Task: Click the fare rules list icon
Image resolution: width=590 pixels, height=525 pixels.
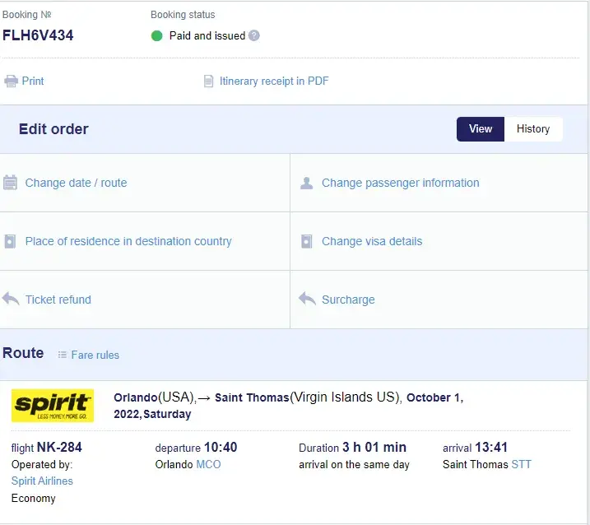Action: click(63, 355)
